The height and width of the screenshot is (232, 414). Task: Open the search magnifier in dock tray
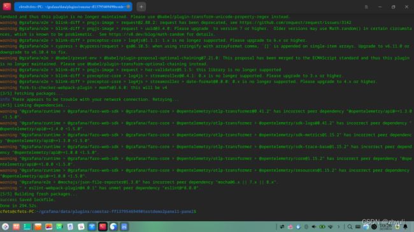(350, 227)
